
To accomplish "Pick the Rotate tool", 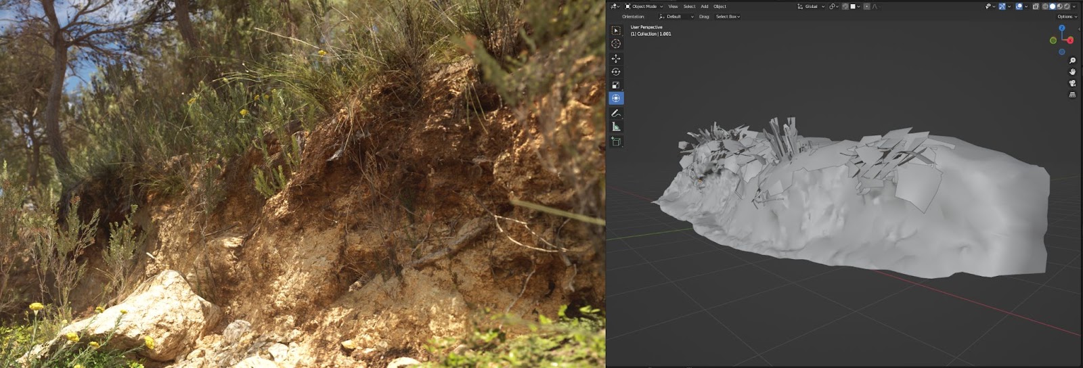I will [616, 72].
